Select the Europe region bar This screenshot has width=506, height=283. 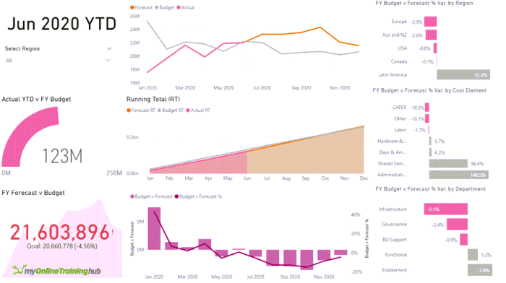pyautogui.click(x=431, y=22)
